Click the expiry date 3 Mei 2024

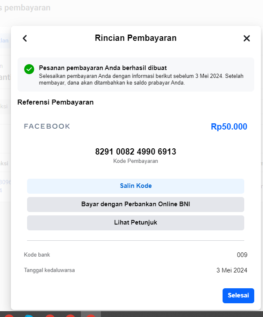(232, 270)
